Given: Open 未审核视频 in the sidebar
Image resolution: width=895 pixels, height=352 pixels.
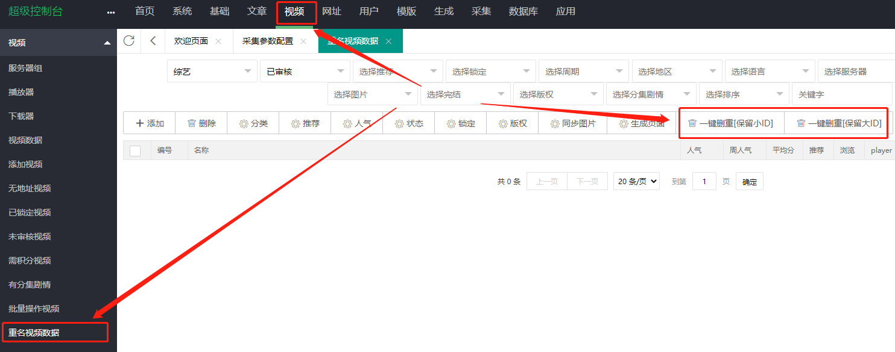Looking at the screenshot, I should tap(30, 236).
